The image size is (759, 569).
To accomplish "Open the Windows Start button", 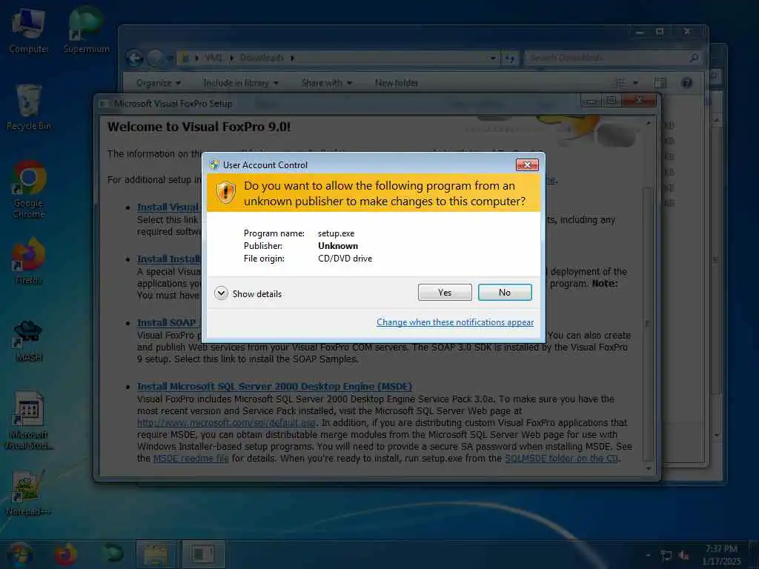I will [19, 554].
